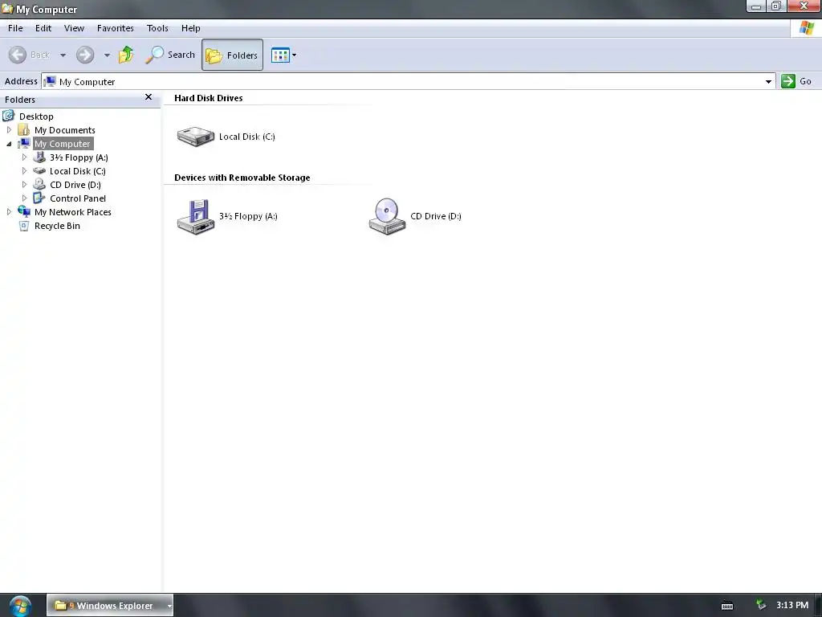Image resolution: width=822 pixels, height=617 pixels.
Task: Click the 3:13 PM clock
Action: 792,605
